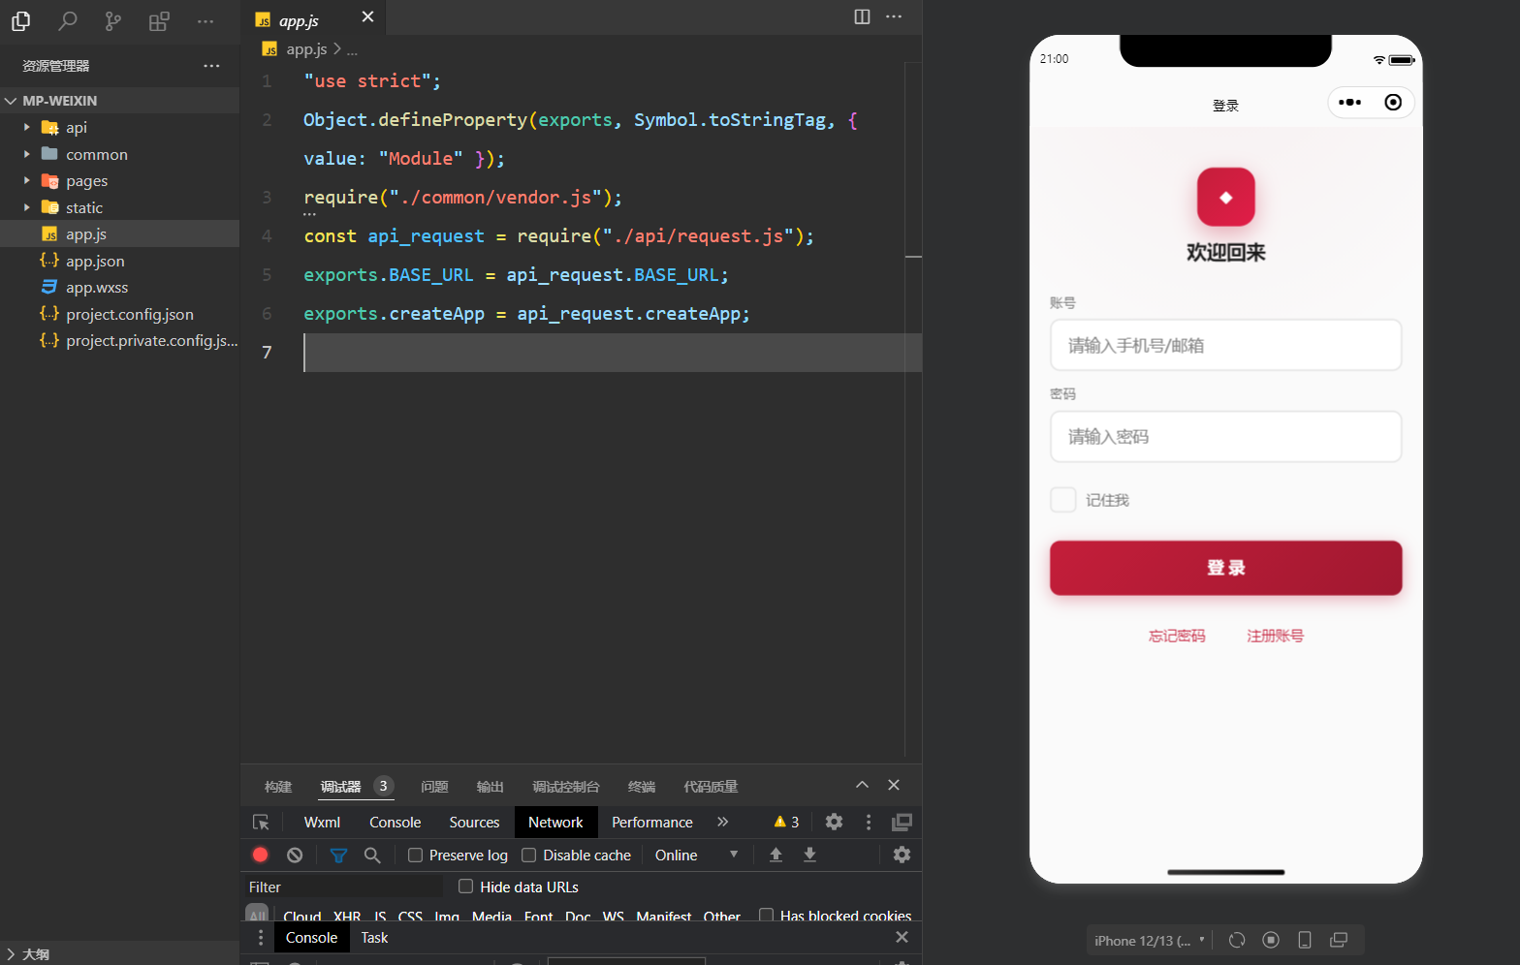
Task: Expand the pages folder in the explorer
Action: click(x=86, y=181)
